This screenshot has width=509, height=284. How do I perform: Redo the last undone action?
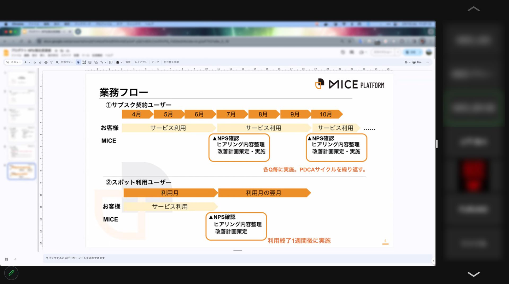click(x=40, y=62)
